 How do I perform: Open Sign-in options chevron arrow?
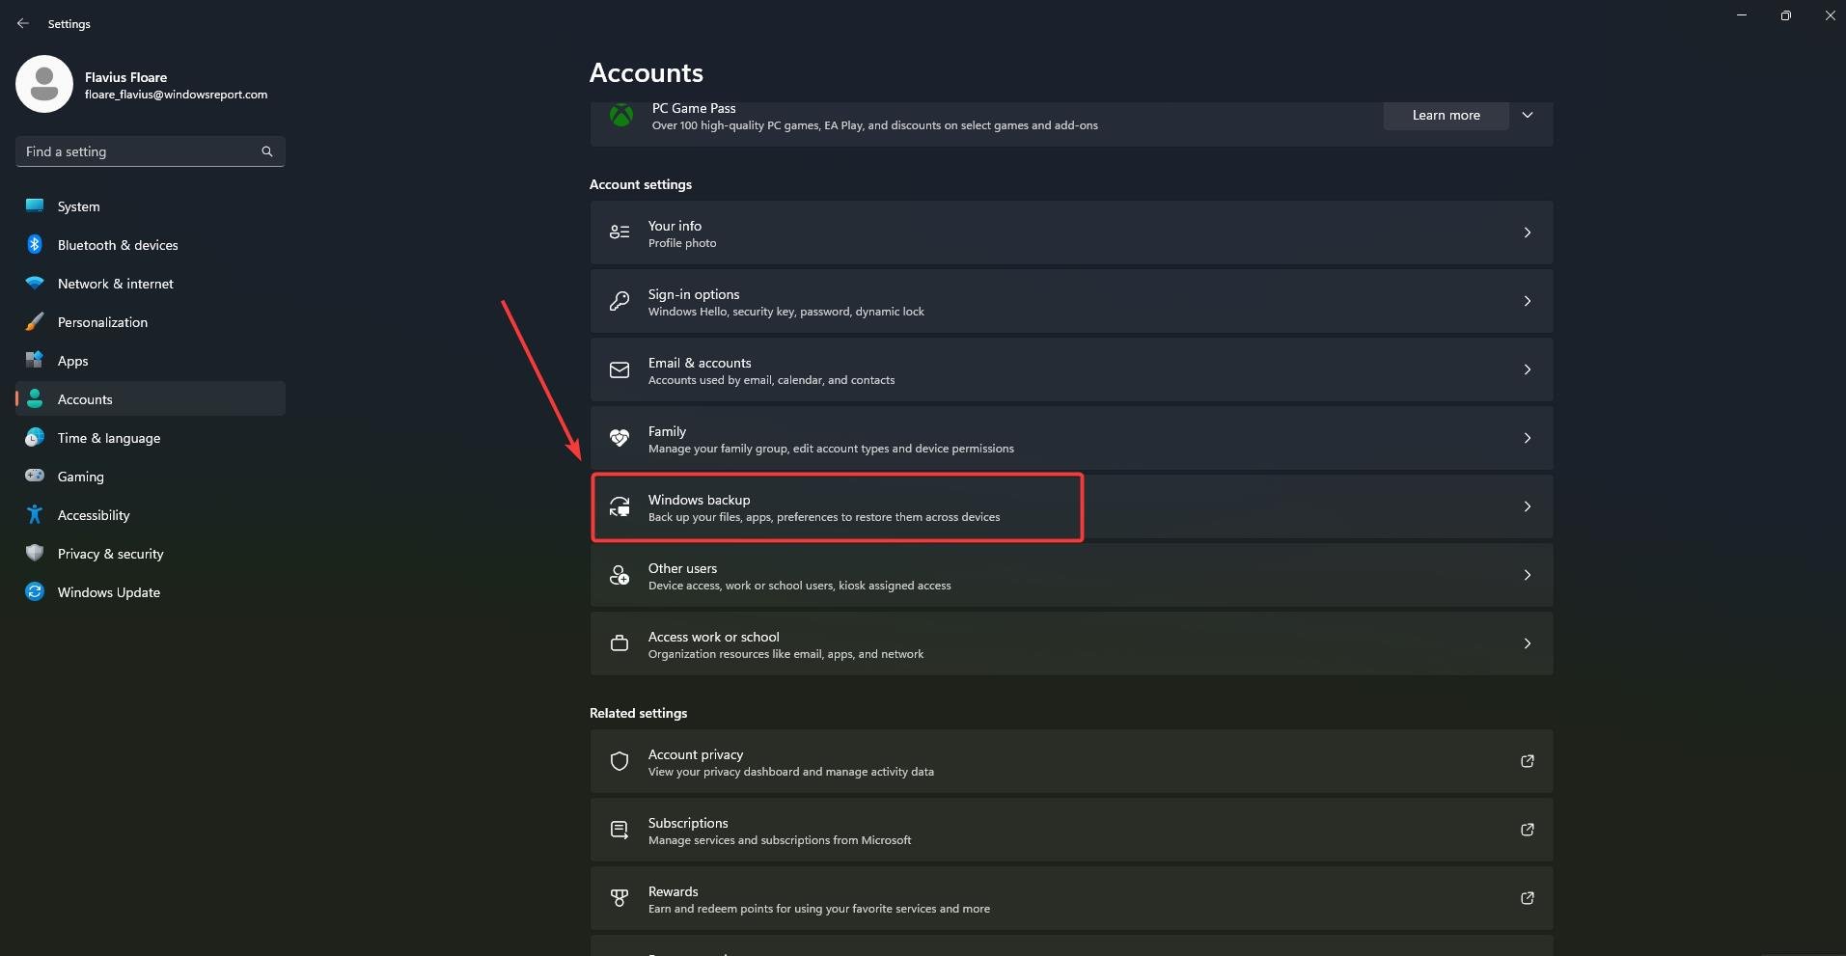pos(1528,301)
